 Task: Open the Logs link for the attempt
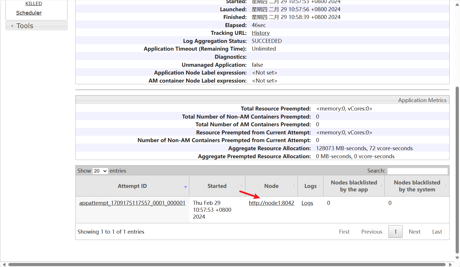307,203
